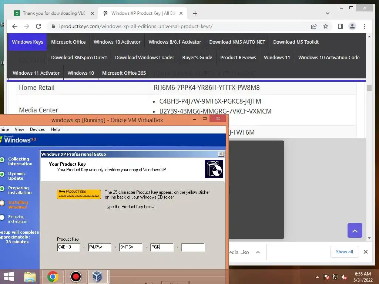Go back in Chrome browser
This screenshot has height=284, width=379.
pyautogui.click(x=15, y=26)
